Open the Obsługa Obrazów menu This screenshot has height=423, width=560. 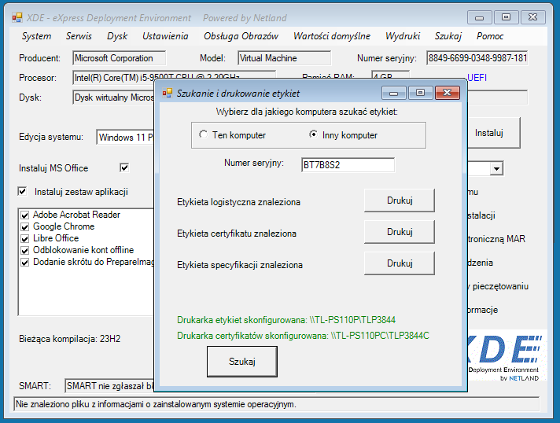click(241, 36)
